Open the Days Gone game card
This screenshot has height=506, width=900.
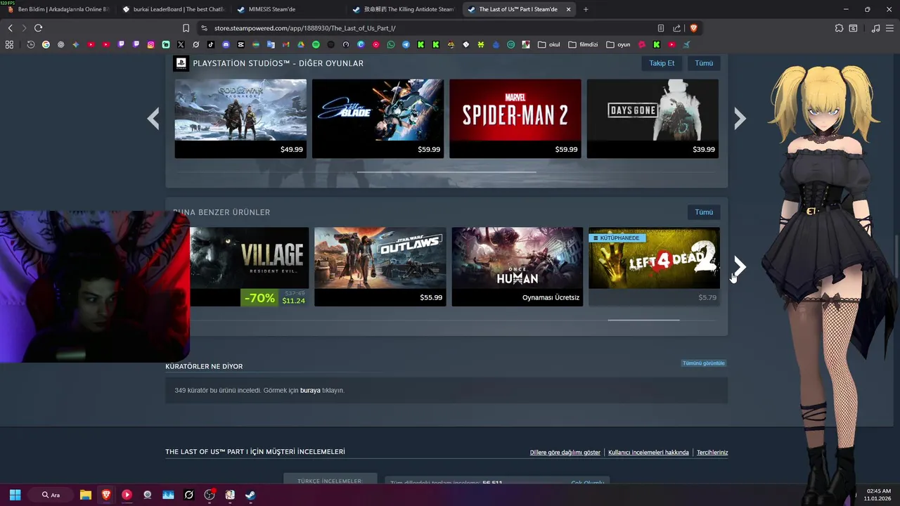click(652, 118)
